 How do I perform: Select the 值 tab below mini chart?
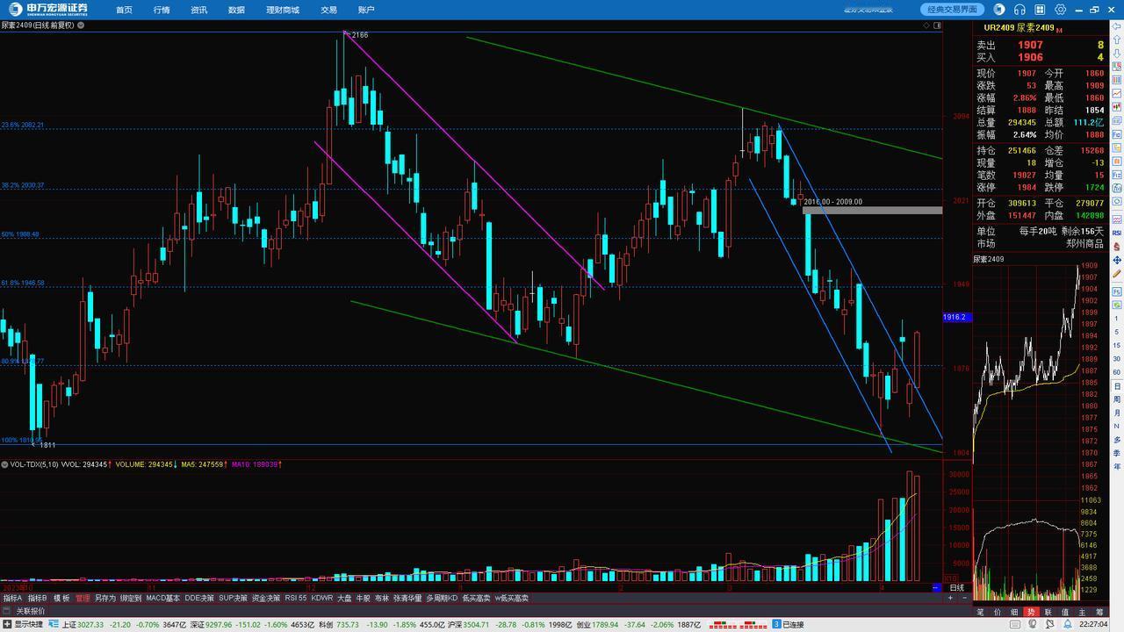(1065, 613)
